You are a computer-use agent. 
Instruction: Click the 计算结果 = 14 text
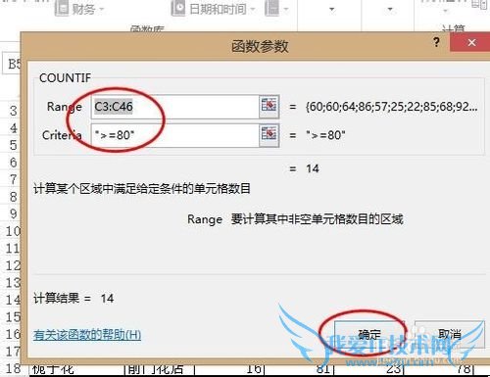coord(73,299)
